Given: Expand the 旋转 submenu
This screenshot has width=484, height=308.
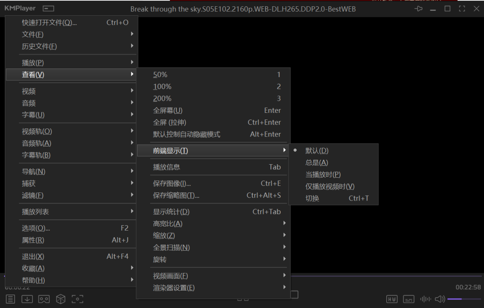Looking at the screenshot, I should pos(213,260).
